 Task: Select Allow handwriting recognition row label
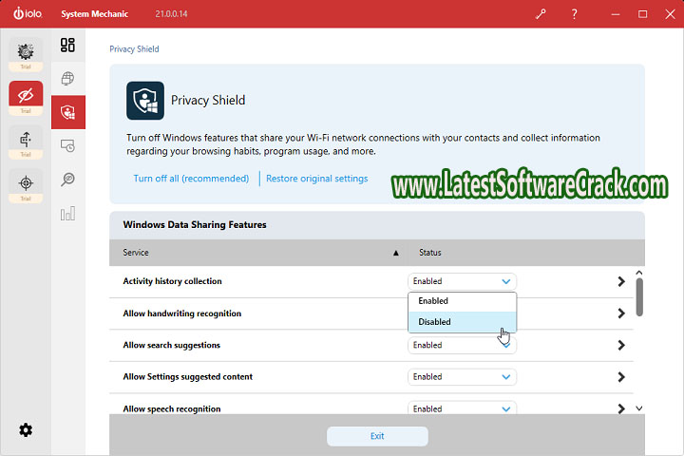coord(181,313)
